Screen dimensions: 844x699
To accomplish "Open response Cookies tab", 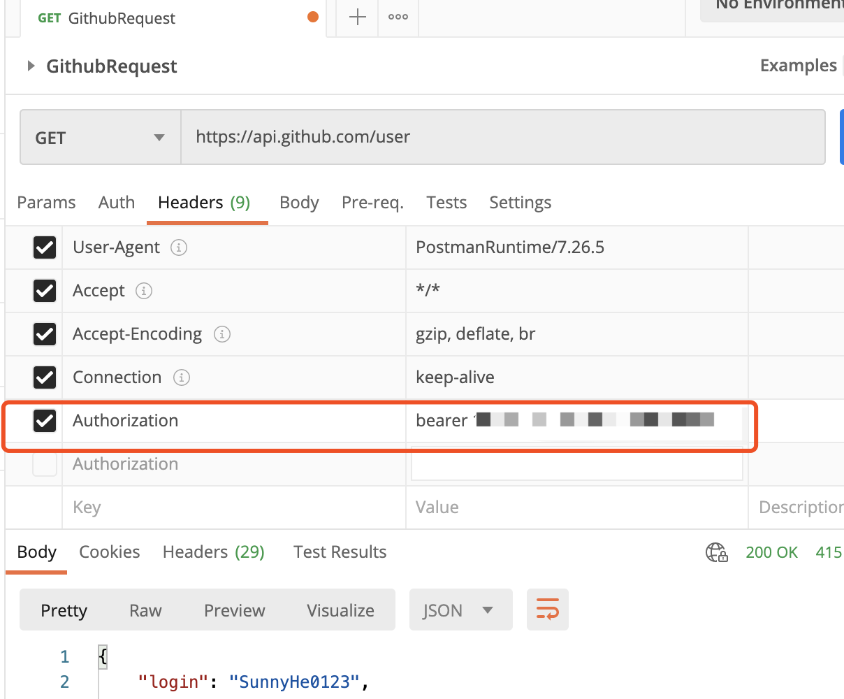I will point(110,552).
